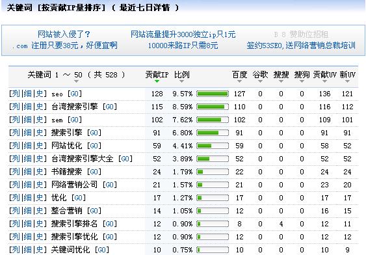Open 10000来路IP只需8元 ad link
This screenshot has width=366, height=255.
click(183, 46)
